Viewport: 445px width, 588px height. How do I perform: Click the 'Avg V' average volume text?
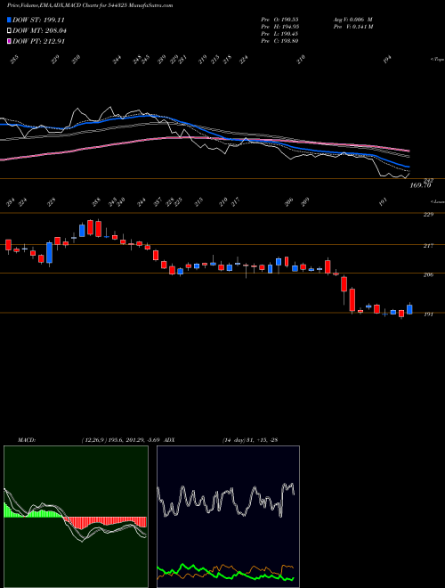click(x=352, y=19)
